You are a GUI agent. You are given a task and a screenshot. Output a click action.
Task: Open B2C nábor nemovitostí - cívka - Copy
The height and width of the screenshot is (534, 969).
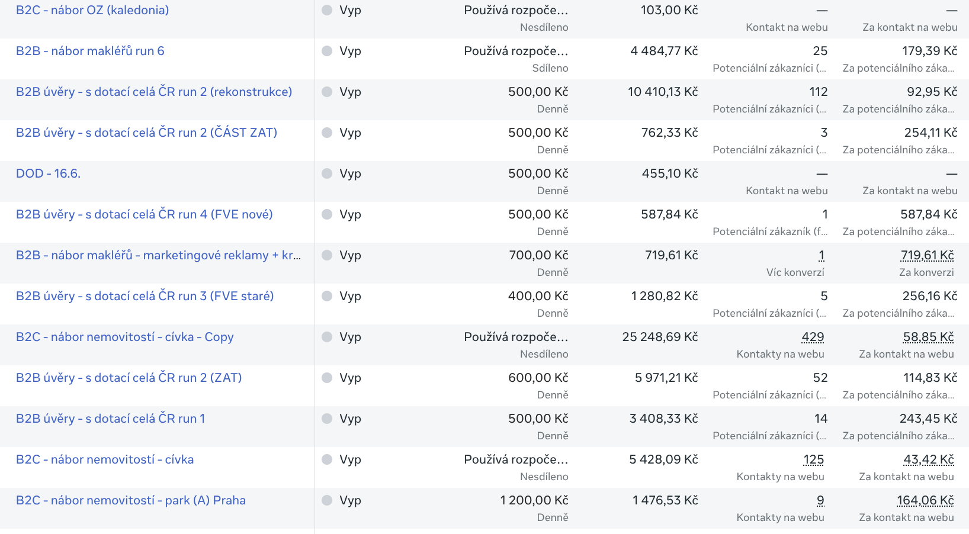125,337
